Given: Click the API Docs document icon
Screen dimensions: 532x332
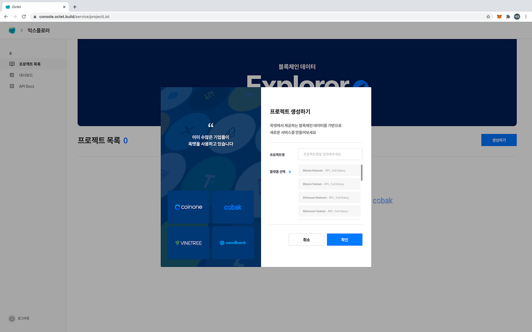Looking at the screenshot, I should click(12, 86).
